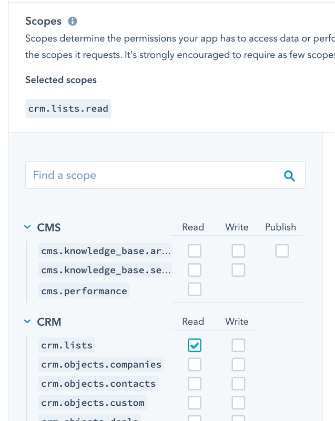Check Write for crm.objects.companies

click(x=238, y=364)
